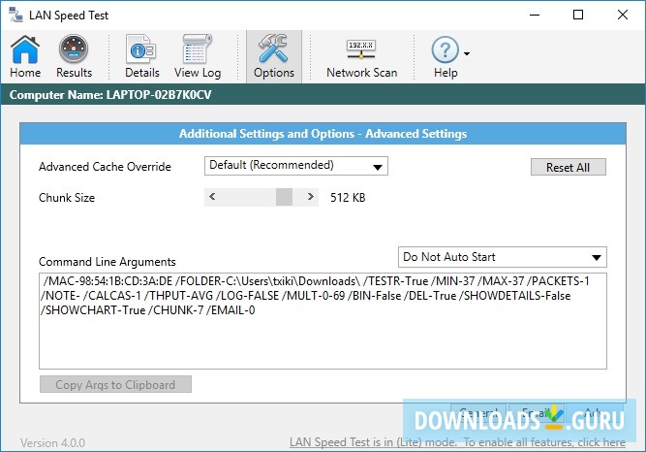
Task: Click inside Command Line Arguments text box
Action: (323, 321)
